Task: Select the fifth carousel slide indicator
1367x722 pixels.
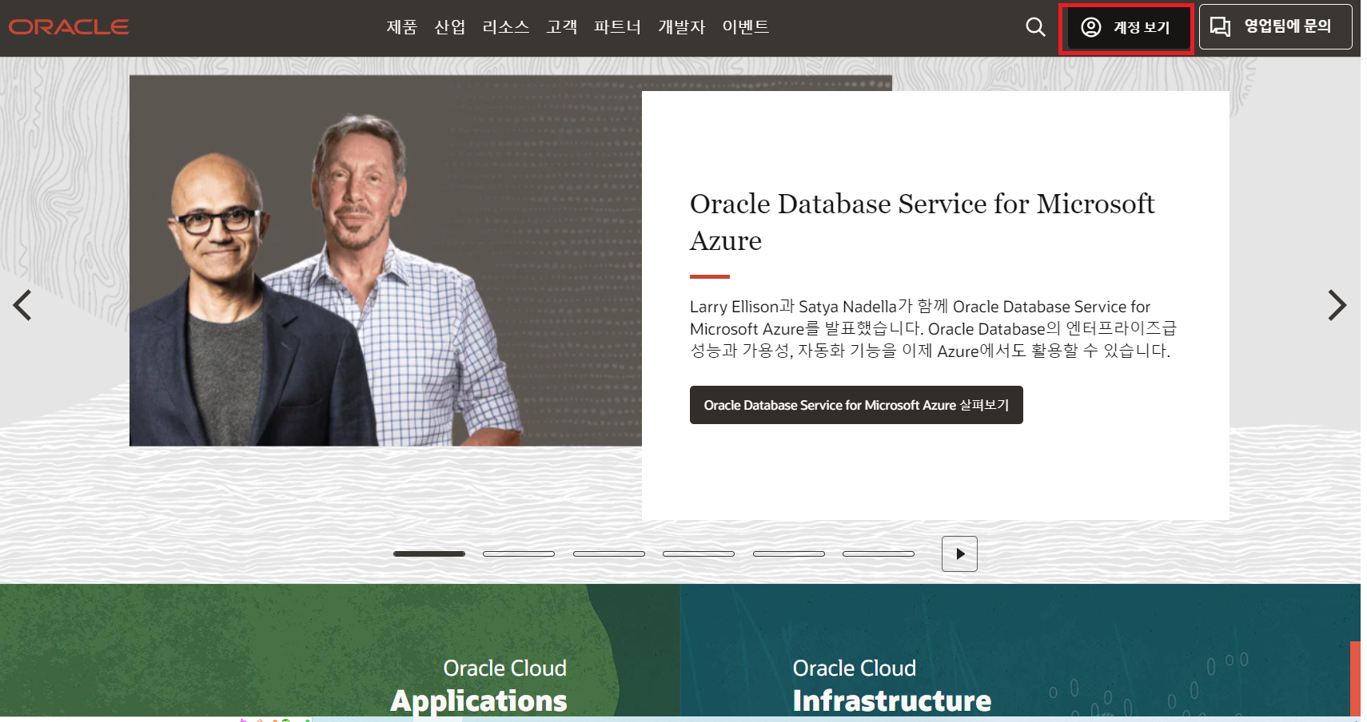Action: [x=789, y=553]
